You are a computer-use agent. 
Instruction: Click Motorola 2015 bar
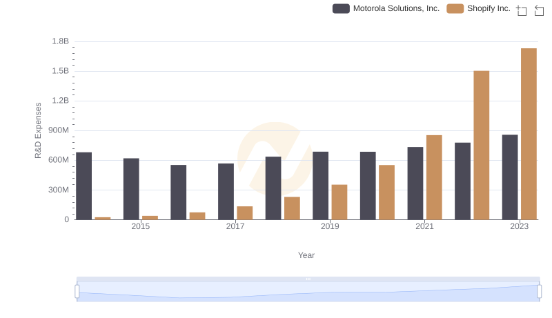(x=131, y=189)
